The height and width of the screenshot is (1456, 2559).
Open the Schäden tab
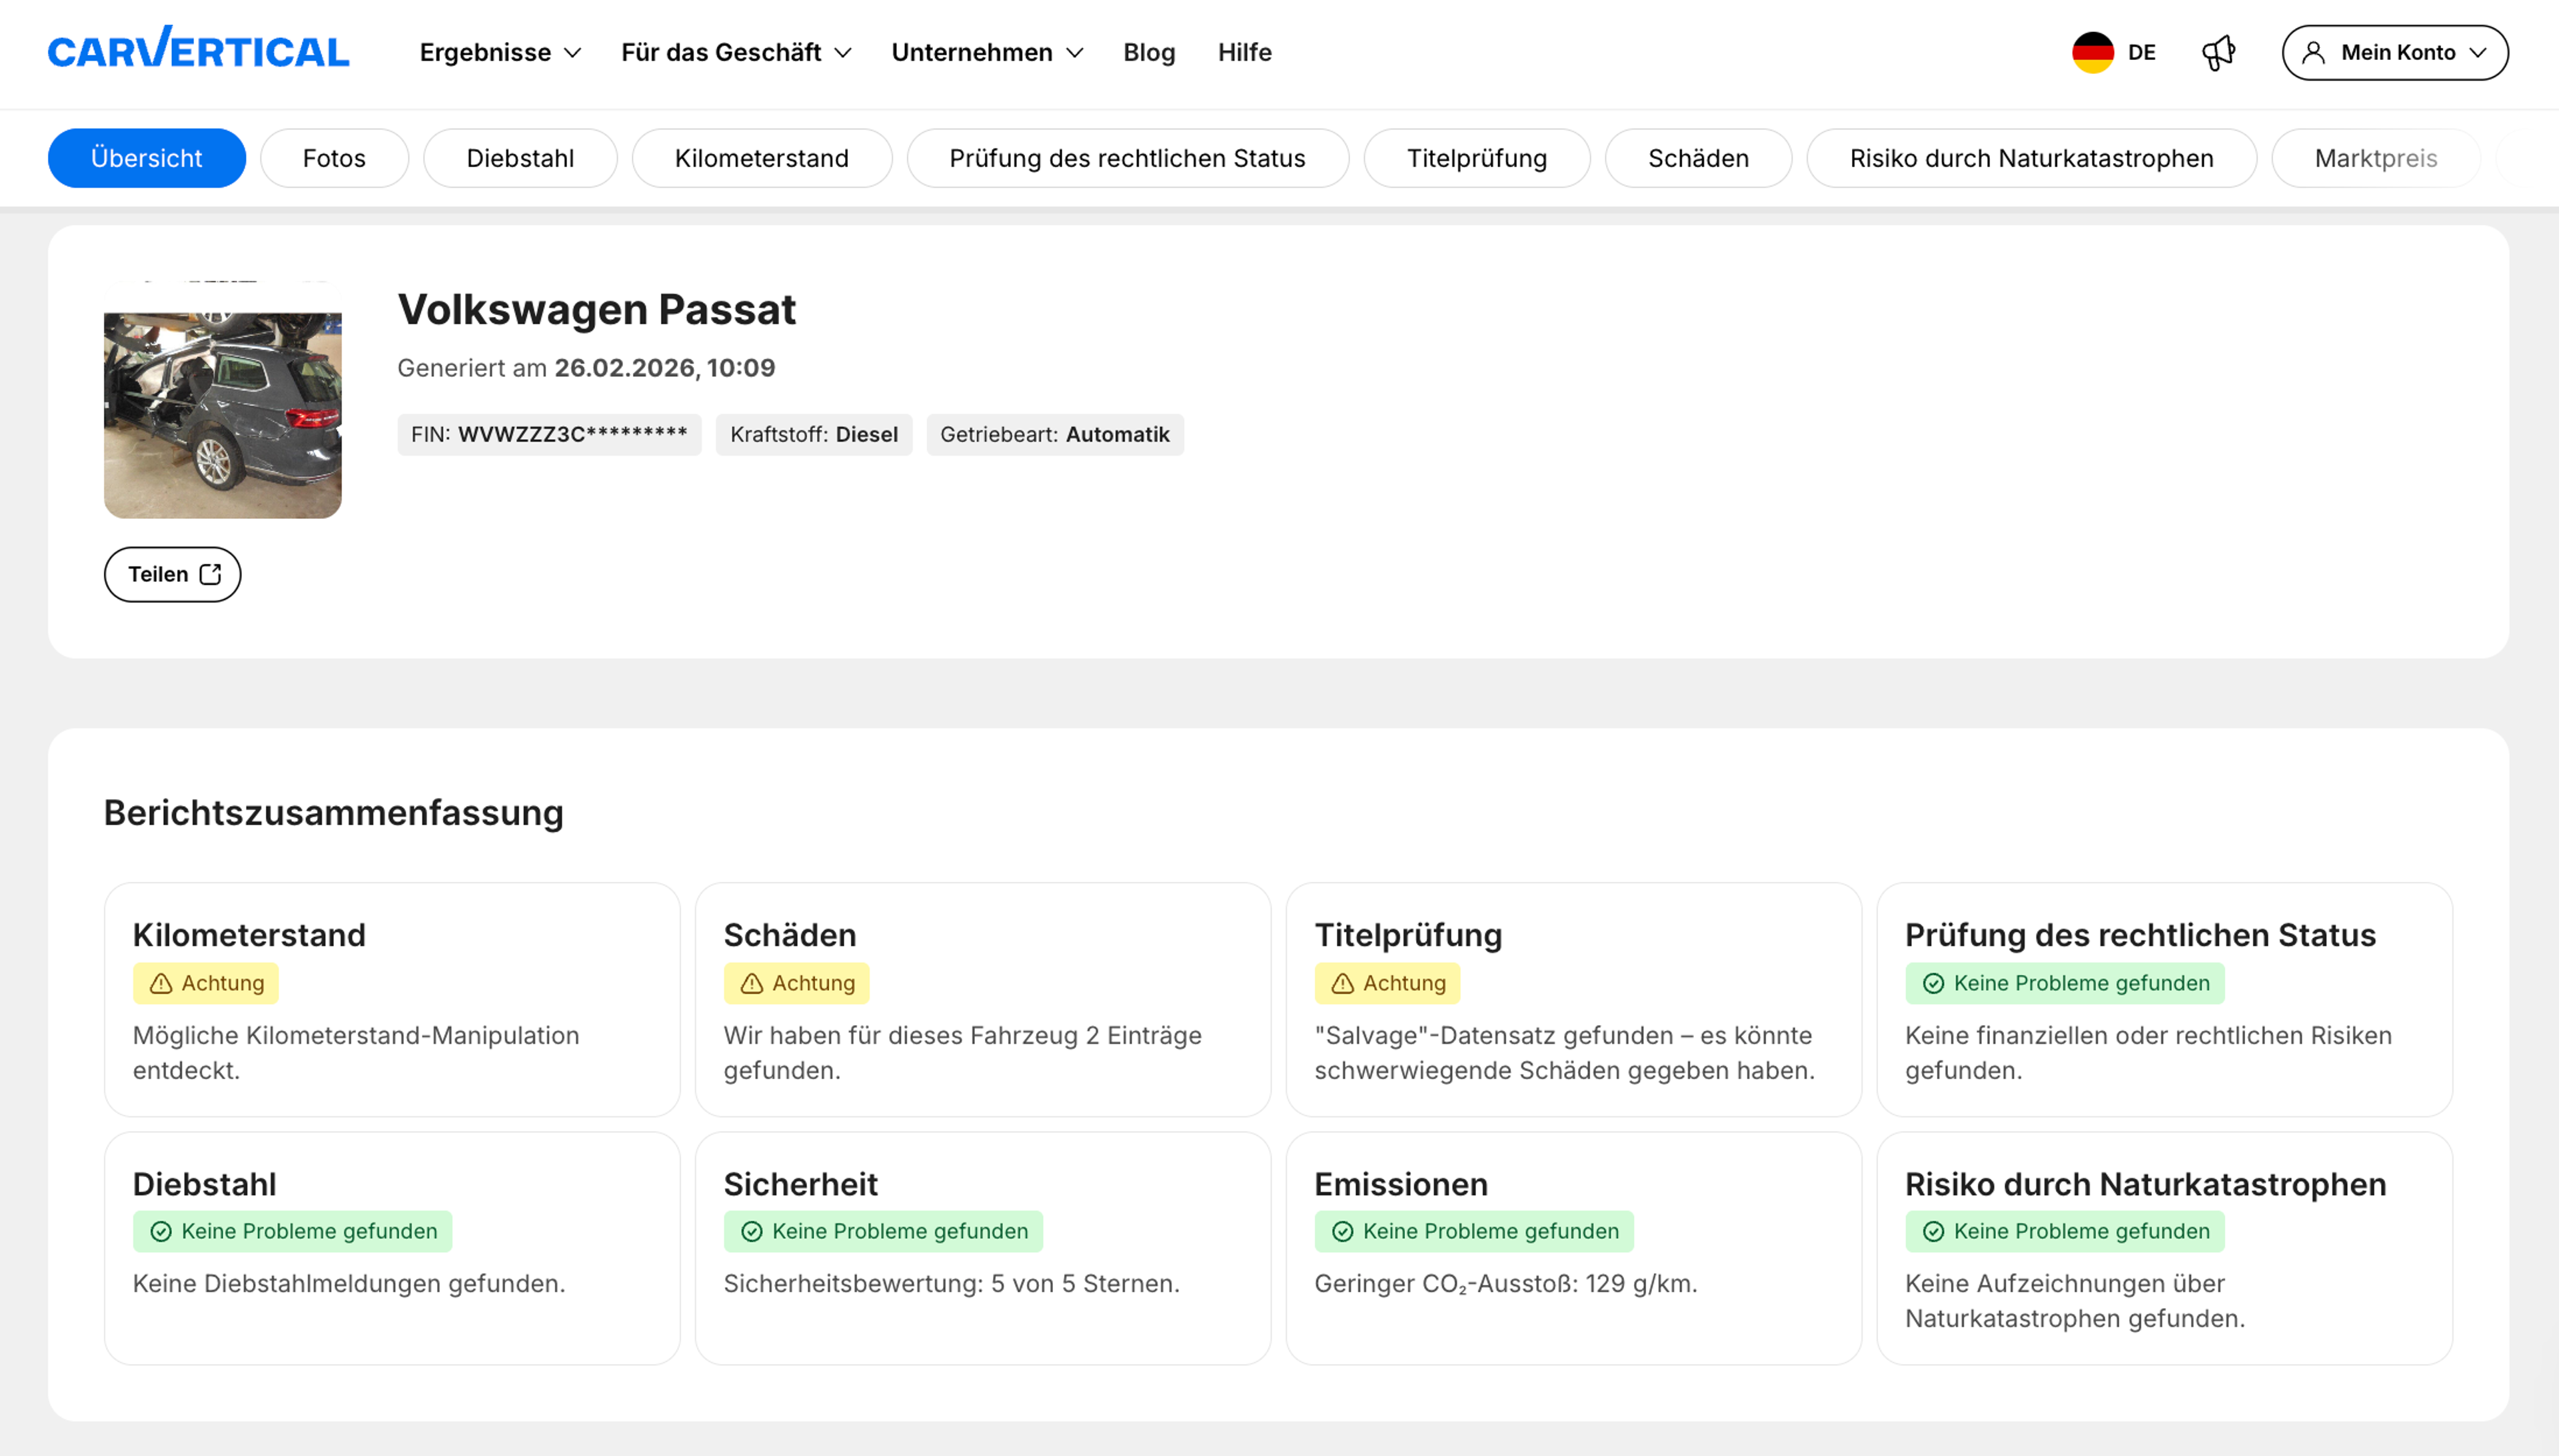1697,158
